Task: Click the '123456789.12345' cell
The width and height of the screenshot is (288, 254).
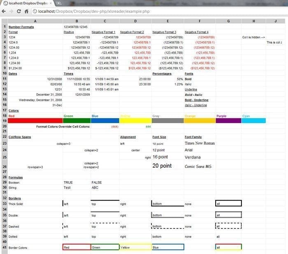Action: pyautogui.click(x=76, y=27)
